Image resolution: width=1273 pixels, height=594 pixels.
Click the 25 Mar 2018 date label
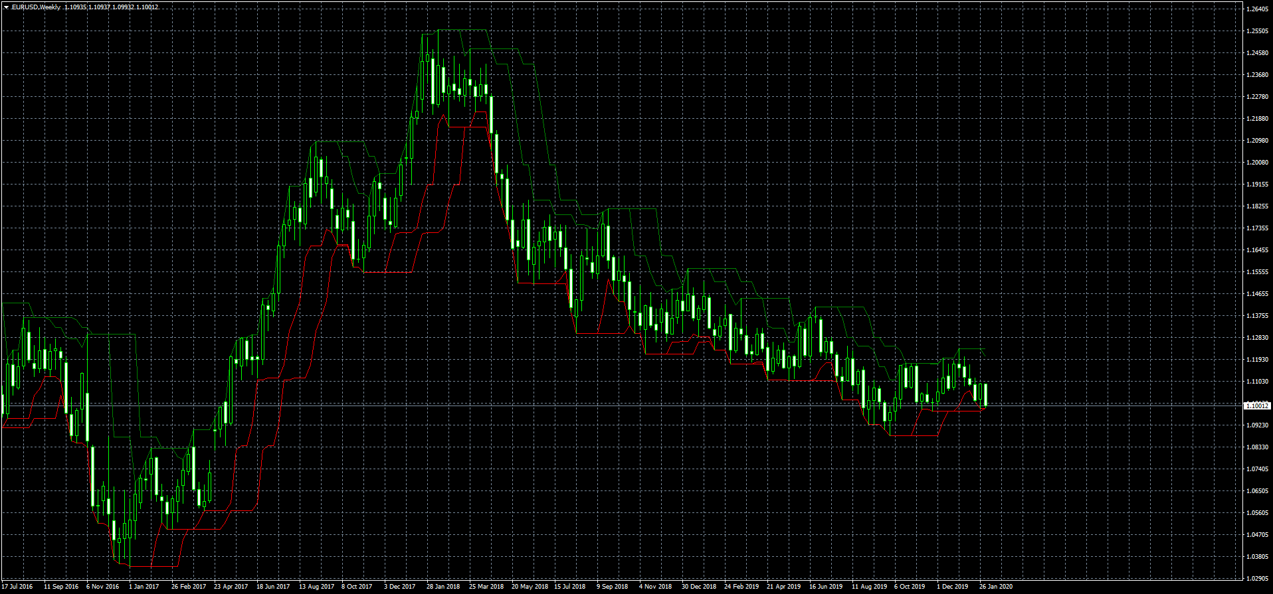[486, 587]
